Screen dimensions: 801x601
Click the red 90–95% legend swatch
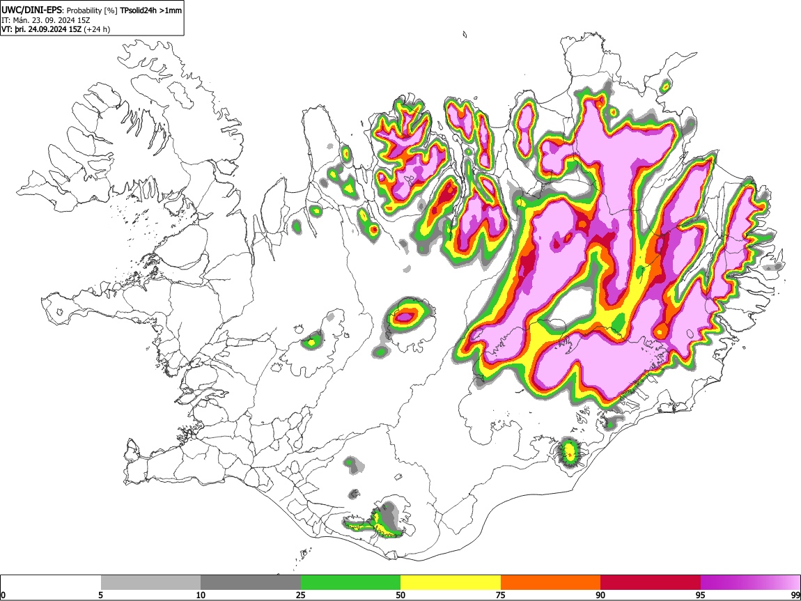pos(651,583)
